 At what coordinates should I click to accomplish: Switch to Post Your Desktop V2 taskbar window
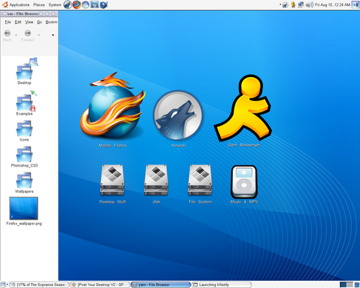tap(100, 285)
